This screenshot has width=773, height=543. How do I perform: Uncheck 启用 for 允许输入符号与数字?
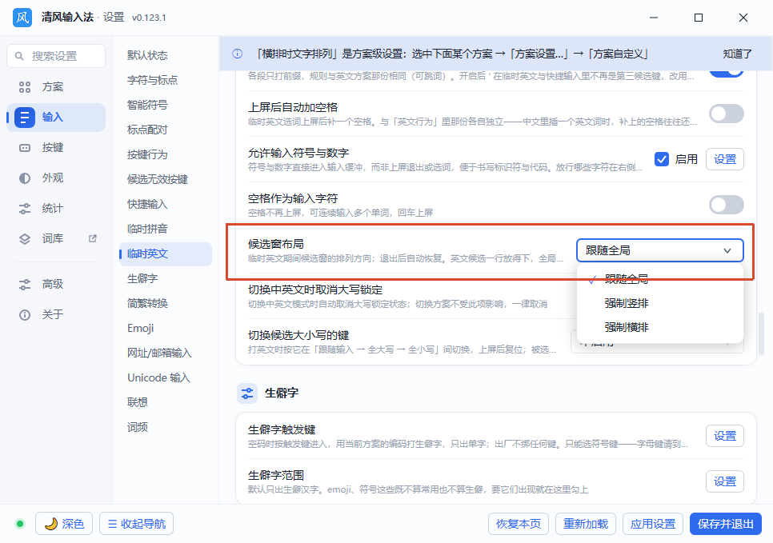[x=662, y=159]
